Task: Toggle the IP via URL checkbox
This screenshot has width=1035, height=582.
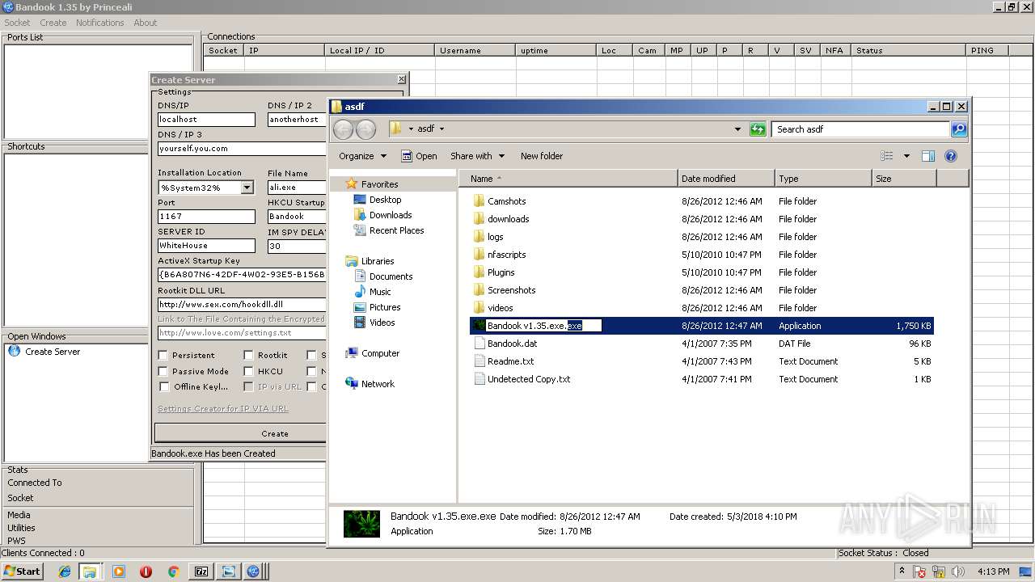Action: (x=248, y=386)
